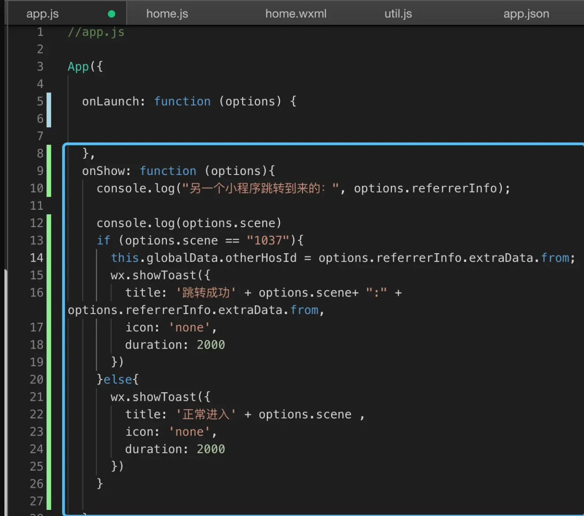This screenshot has height=516, width=584.
Task: Click line number 20 in the gutter
Action: [x=37, y=379]
